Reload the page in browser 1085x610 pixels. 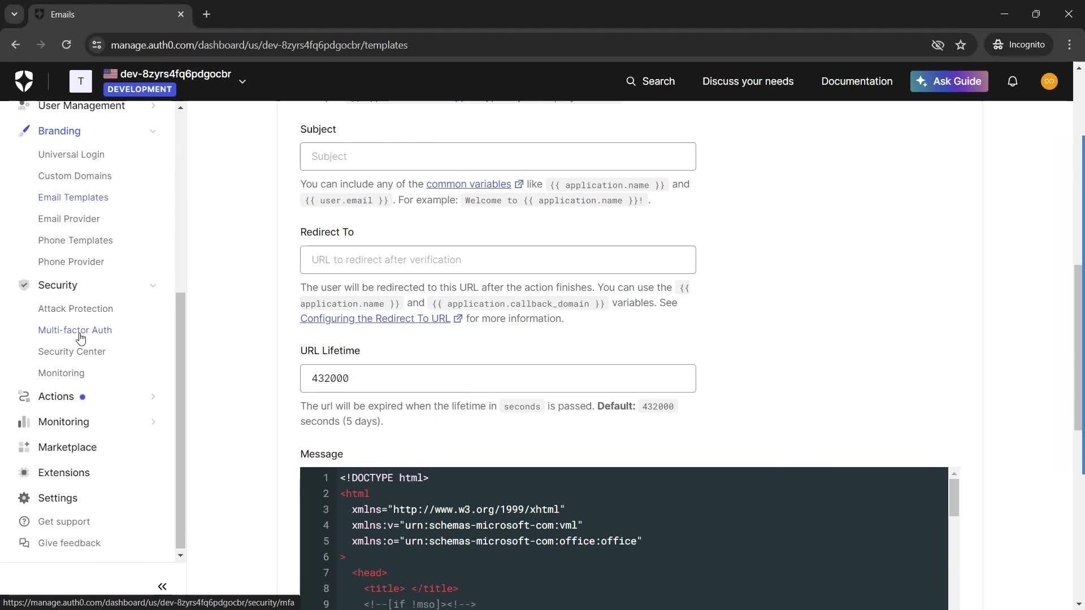[66, 45]
